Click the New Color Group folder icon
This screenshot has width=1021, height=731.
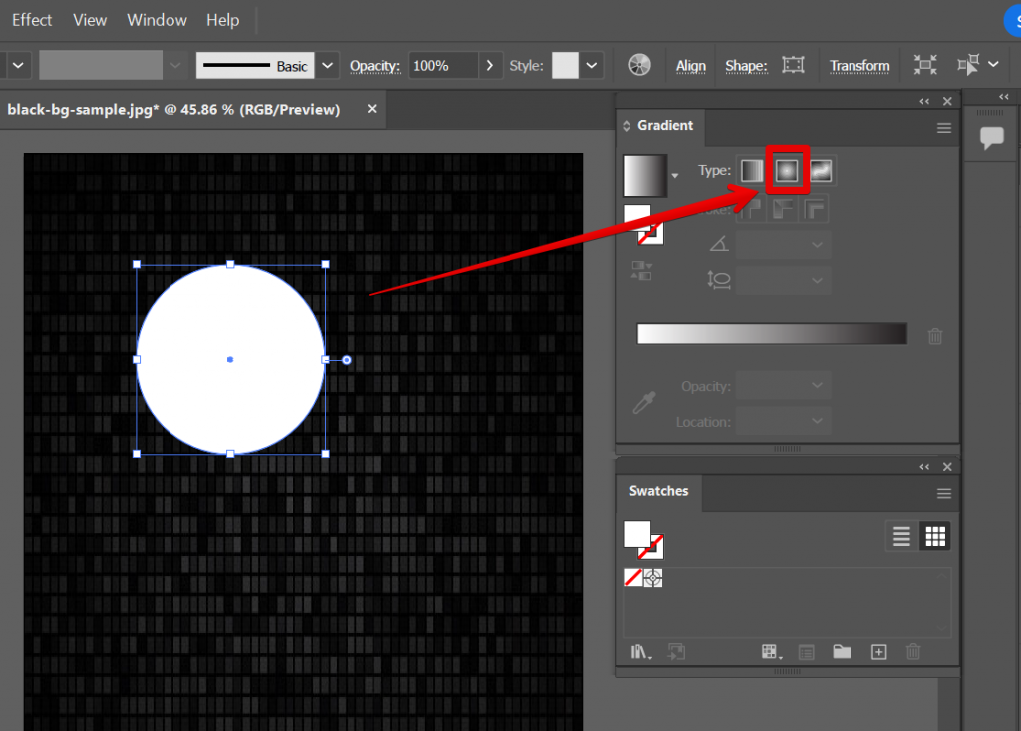click(x=843, y=652)
